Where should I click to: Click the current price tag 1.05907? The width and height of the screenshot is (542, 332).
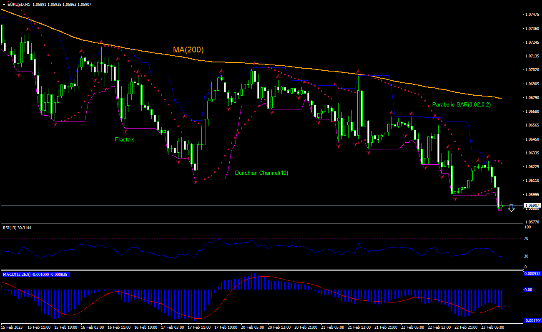tap(532, 206)
